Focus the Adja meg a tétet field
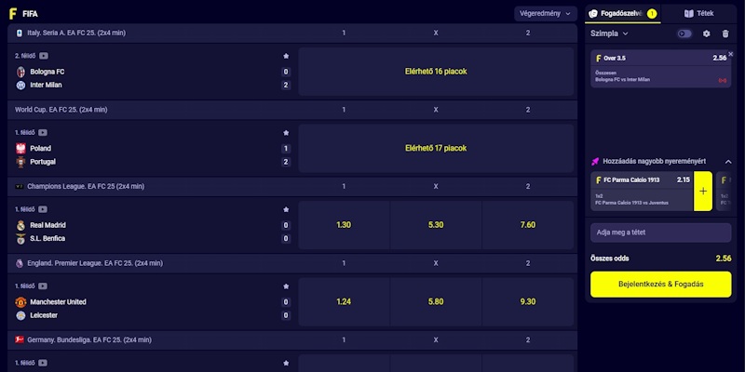This screenshot has height=372, width=745. pos(661,233)
